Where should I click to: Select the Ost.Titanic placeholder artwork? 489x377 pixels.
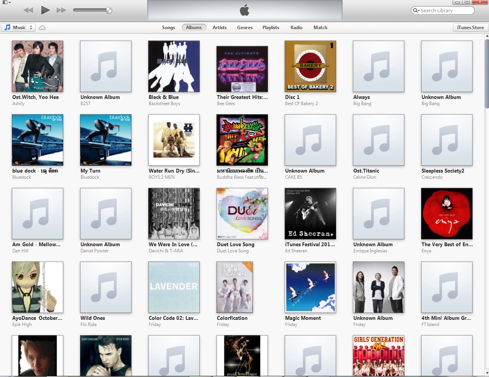coord(379,140)
